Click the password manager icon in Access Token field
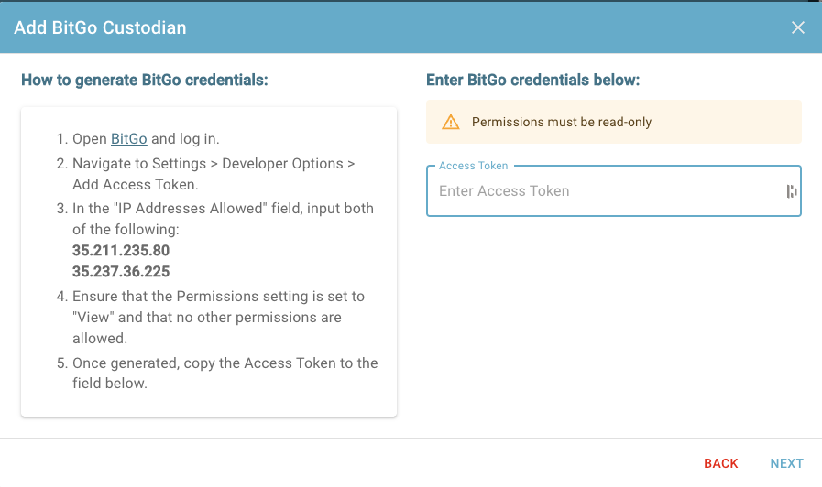The image size is (822, 487). pyautogui.click(x=791, y=191)
